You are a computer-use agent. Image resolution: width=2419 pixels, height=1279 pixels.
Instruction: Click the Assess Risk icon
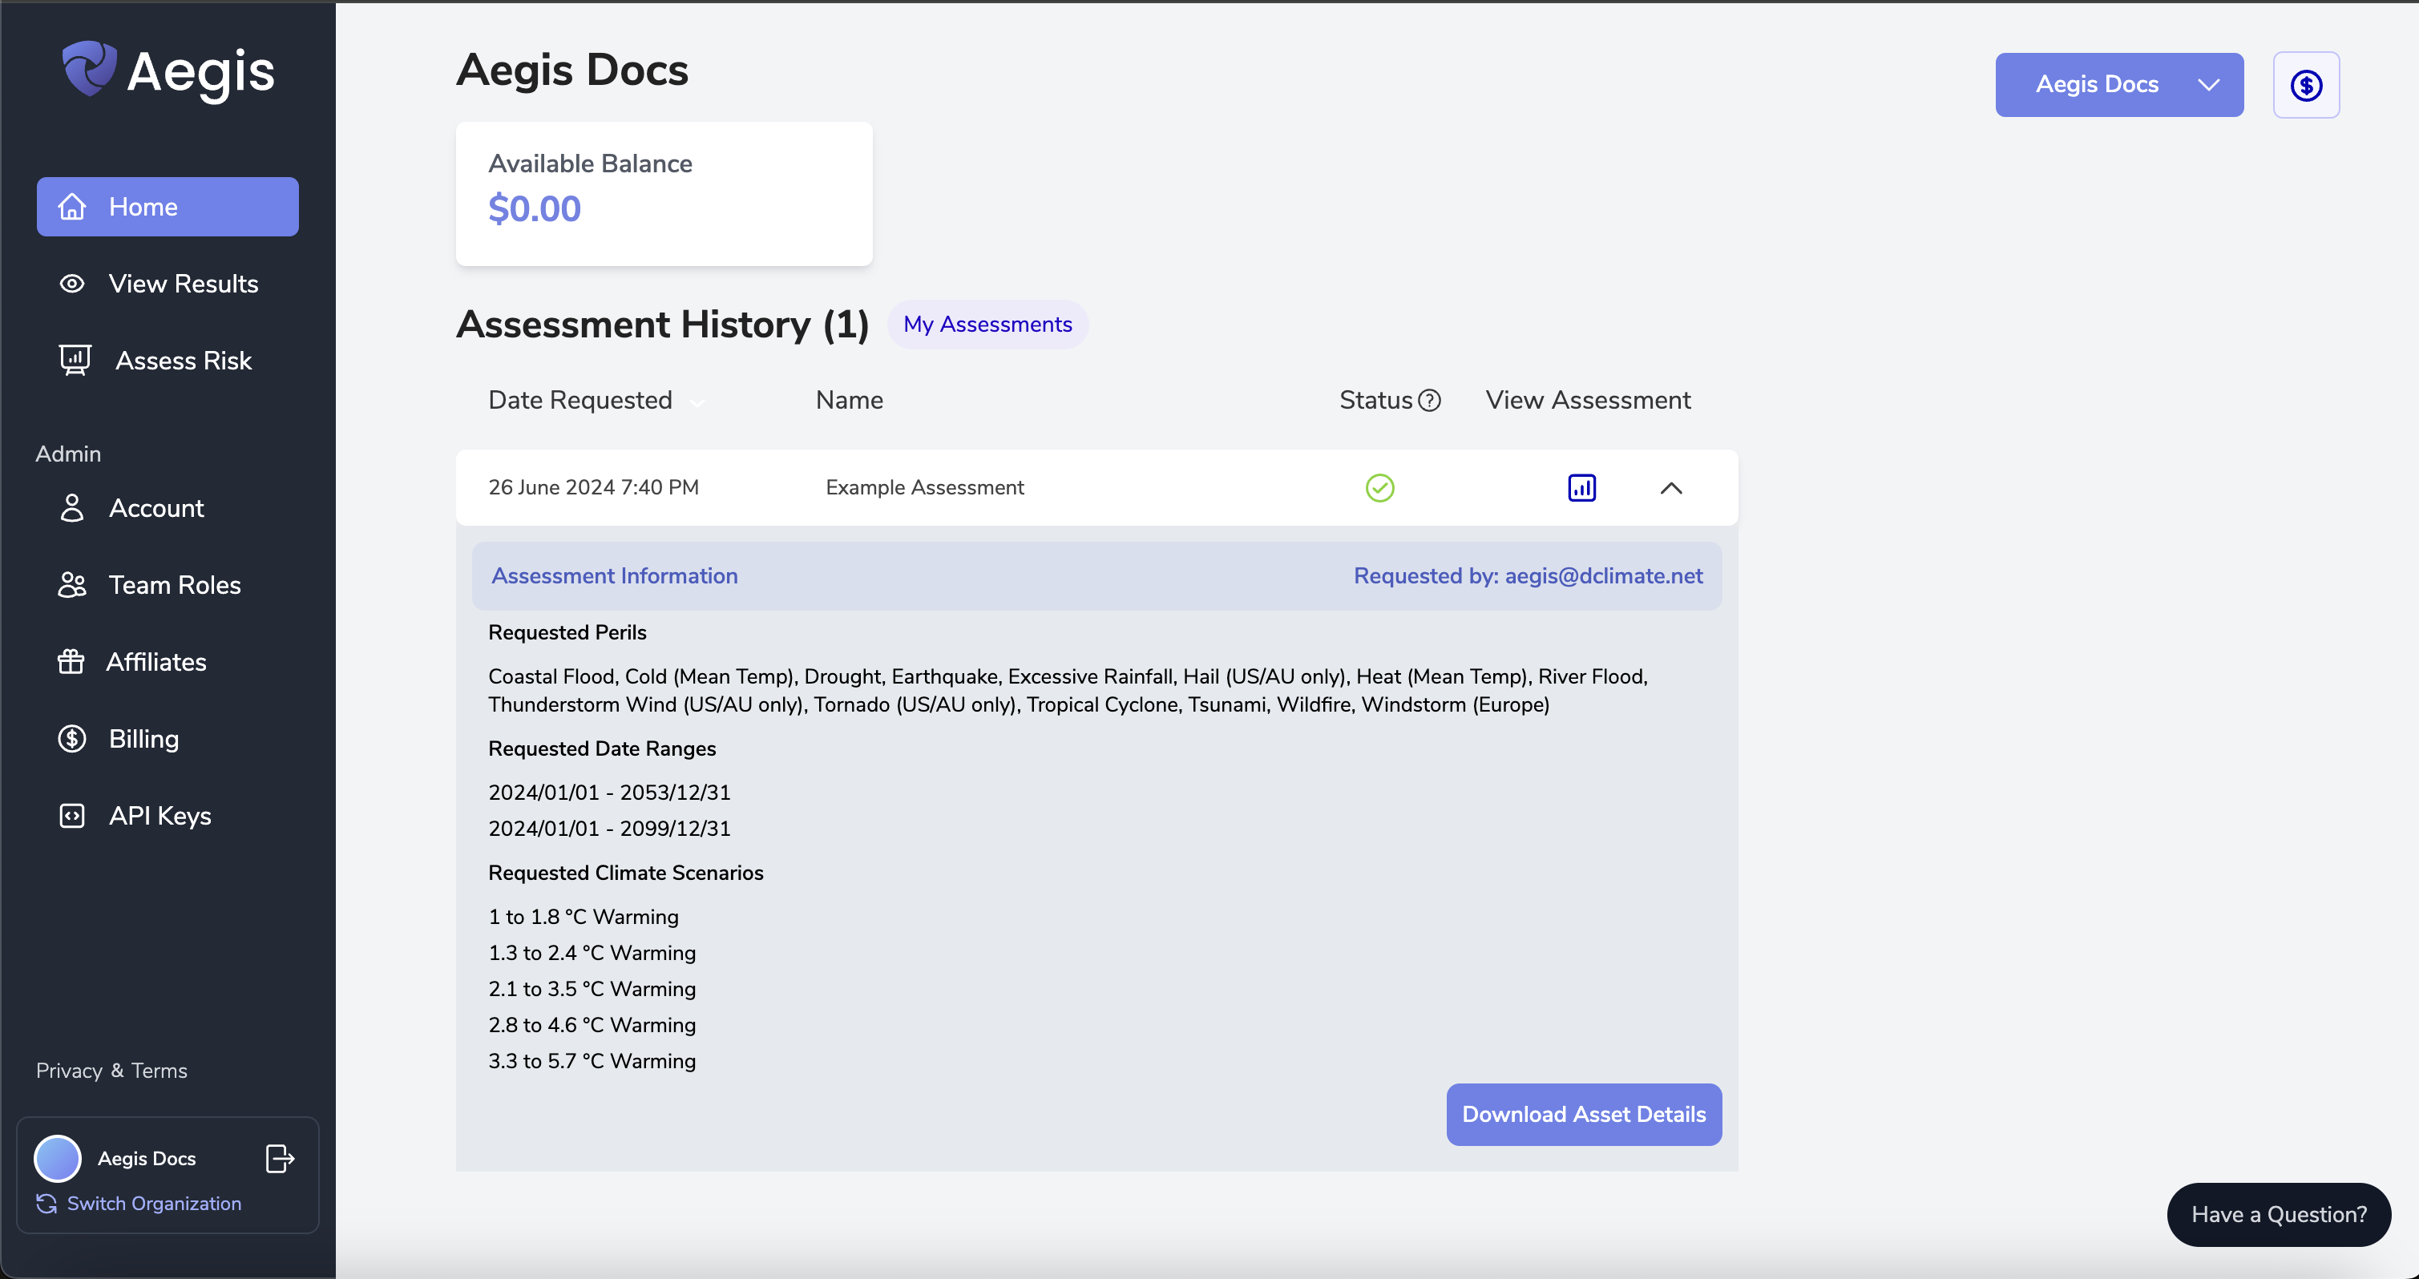point(72,358)
